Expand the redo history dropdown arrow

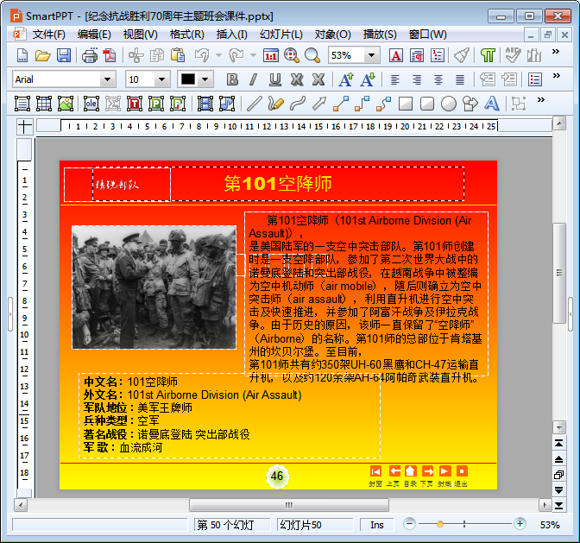point(254,55)
